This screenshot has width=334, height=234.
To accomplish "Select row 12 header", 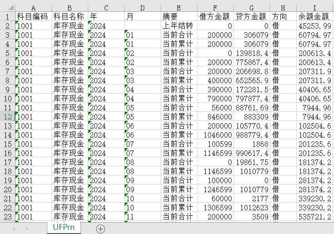I will (x=8, y=117).
